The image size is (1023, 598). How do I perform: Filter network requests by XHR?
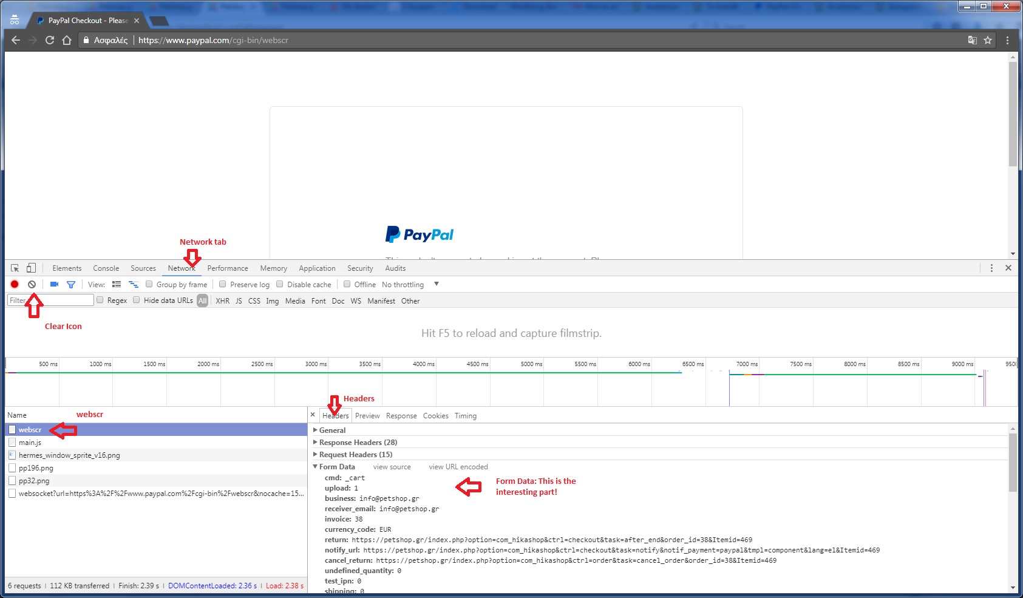click(x=223, y=301)
